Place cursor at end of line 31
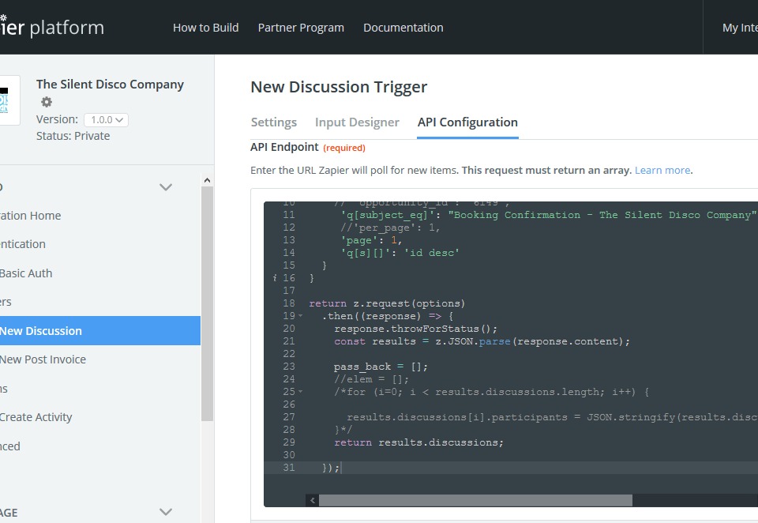The image size is (758, 523). click(341, 468)
